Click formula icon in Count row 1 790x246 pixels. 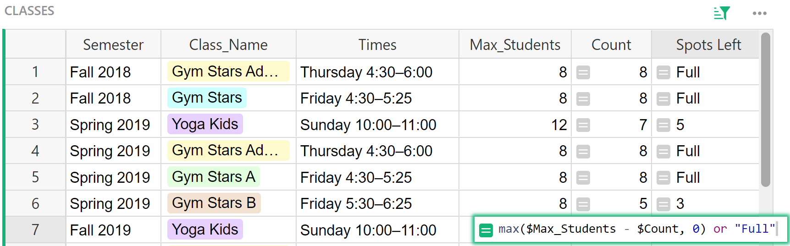[583, 72]
